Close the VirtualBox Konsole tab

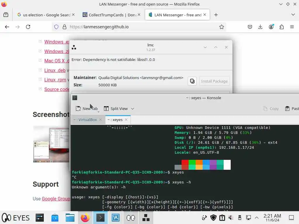100,120
